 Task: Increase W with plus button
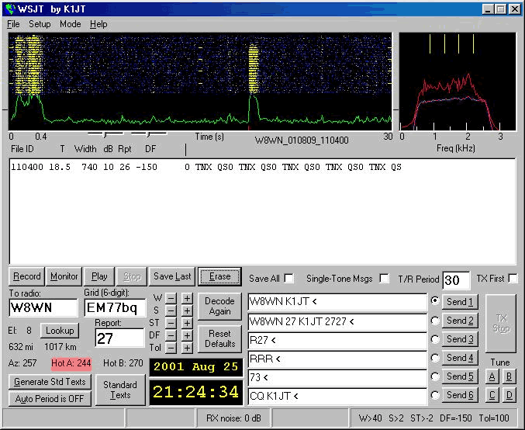pos(187,298)
